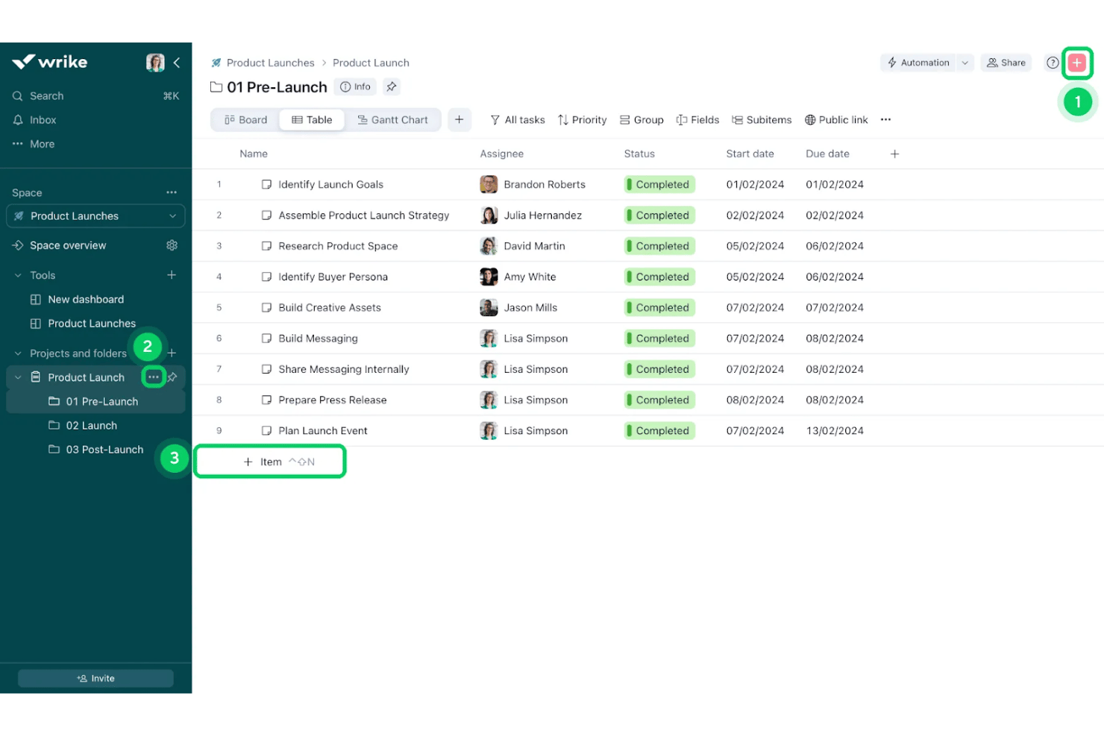
Task: Select task checkbox for Identify Launch Goals
Action: tap(266, 184)
